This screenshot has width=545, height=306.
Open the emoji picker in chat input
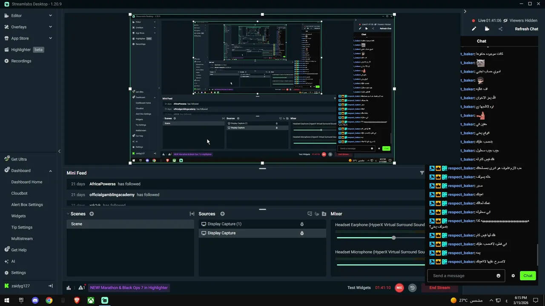(x=499, y=276)
